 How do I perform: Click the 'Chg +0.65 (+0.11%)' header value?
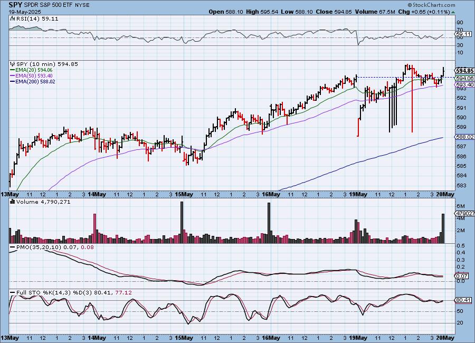424,12
